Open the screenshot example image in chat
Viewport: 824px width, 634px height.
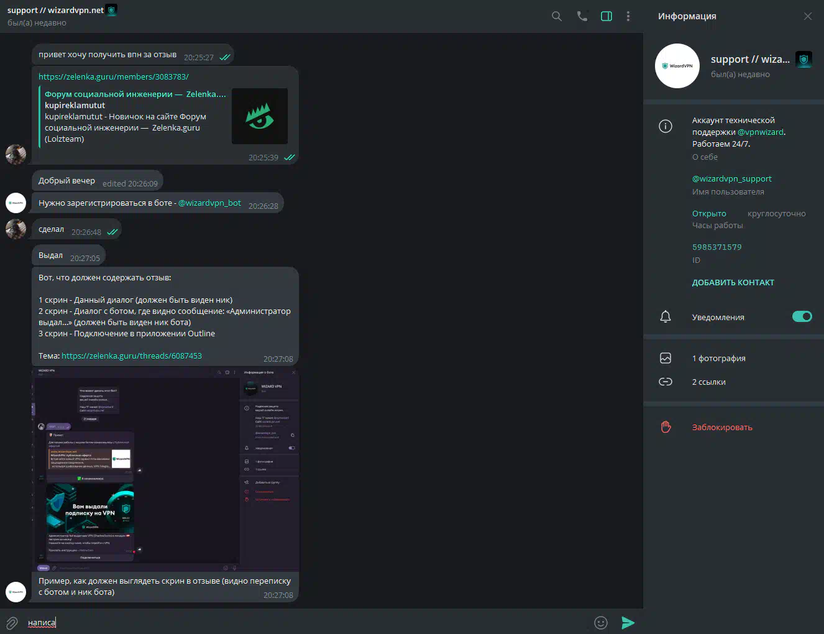click(x=165, y=469)
